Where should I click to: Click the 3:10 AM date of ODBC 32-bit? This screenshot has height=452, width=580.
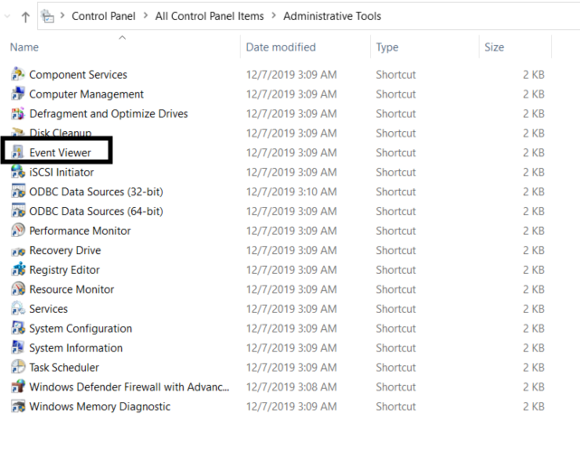click(x=291, y=192)
